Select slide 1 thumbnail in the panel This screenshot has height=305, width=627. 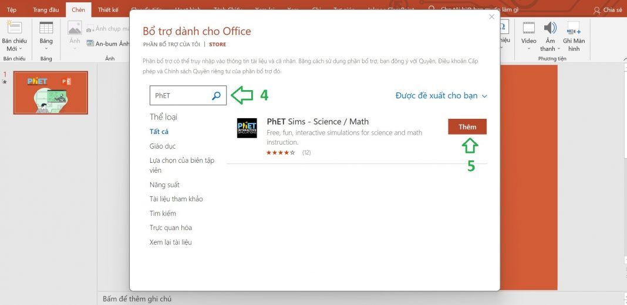[50, 92]
